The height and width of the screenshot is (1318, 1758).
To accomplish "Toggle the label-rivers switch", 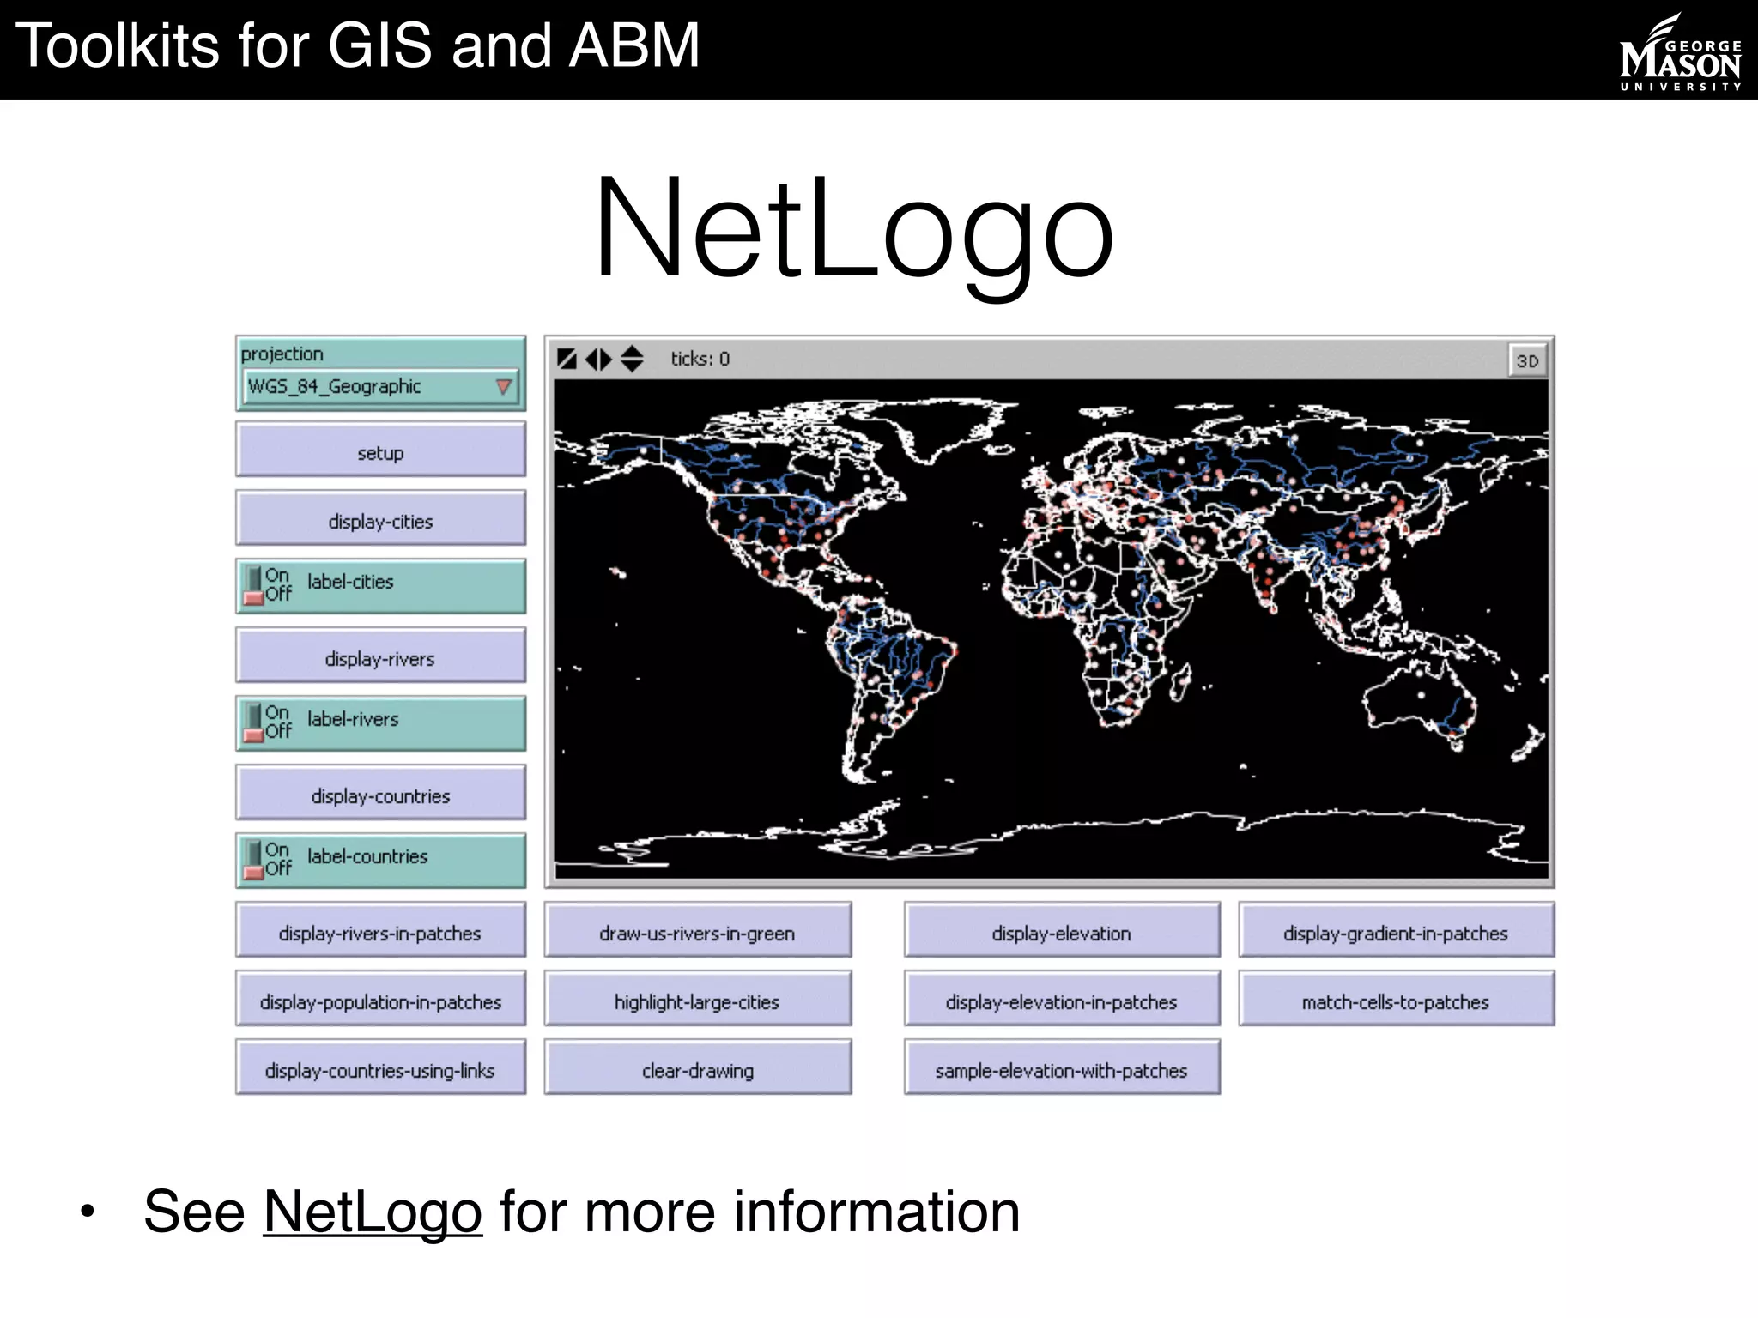I will click(254, 722).
